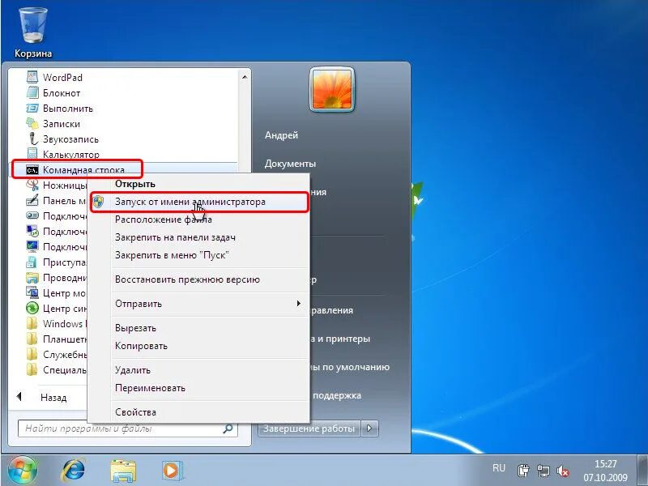Click the Найти программы и файлы search field
This screenshot has width=648, height=486.
click(128, 428)
